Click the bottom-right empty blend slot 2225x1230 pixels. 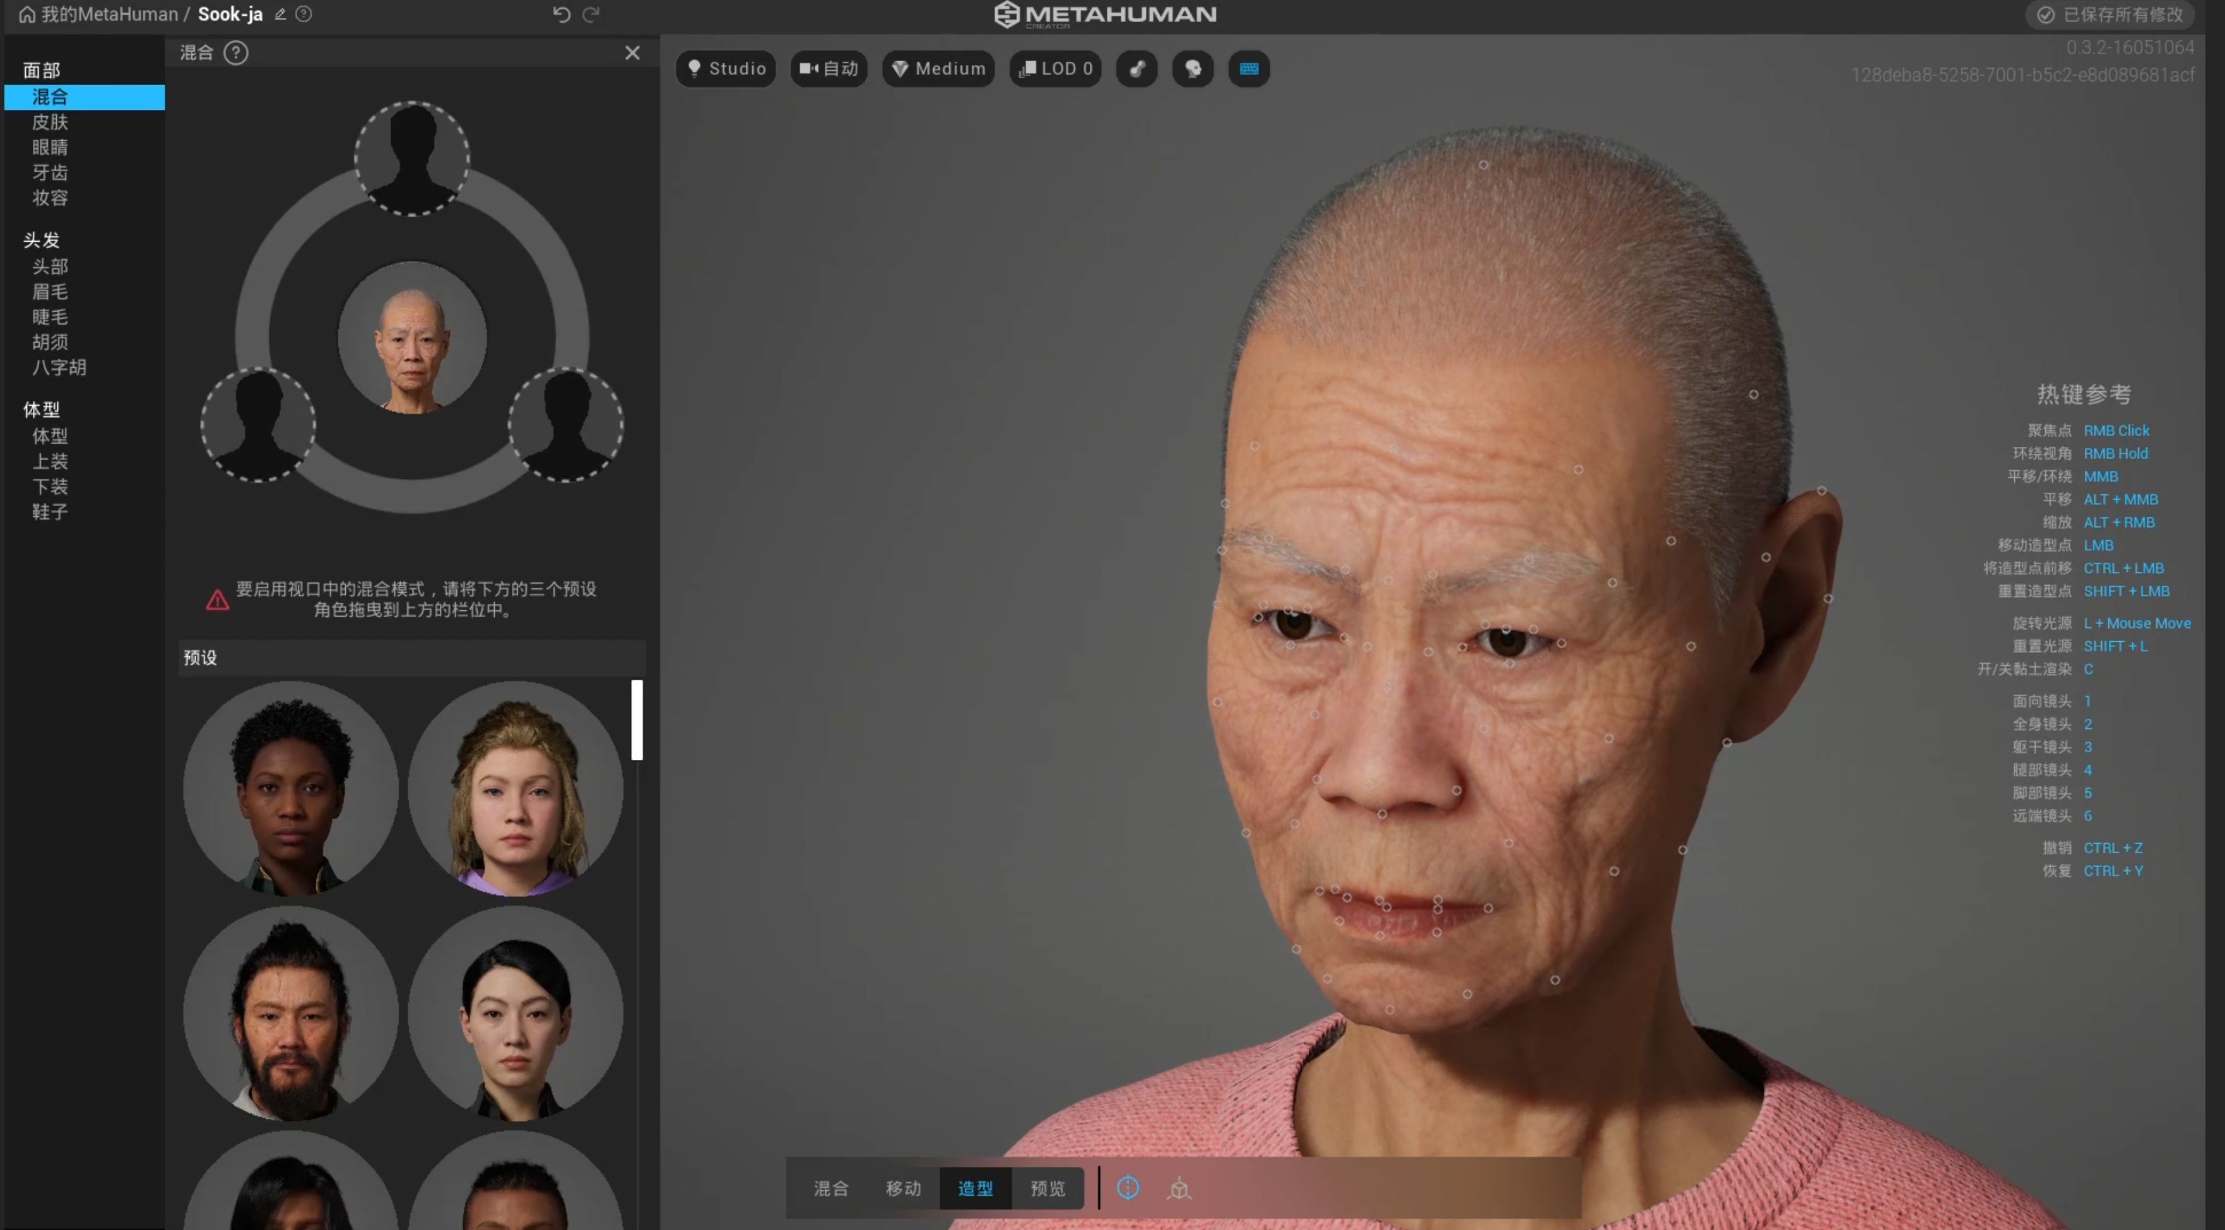tap(566, 424)
